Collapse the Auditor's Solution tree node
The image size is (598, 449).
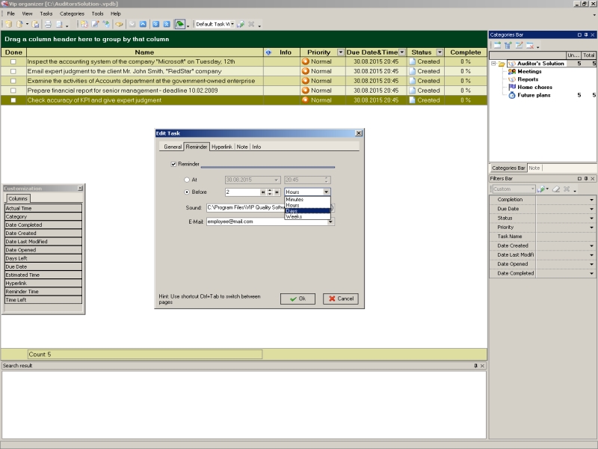[493, 64]
